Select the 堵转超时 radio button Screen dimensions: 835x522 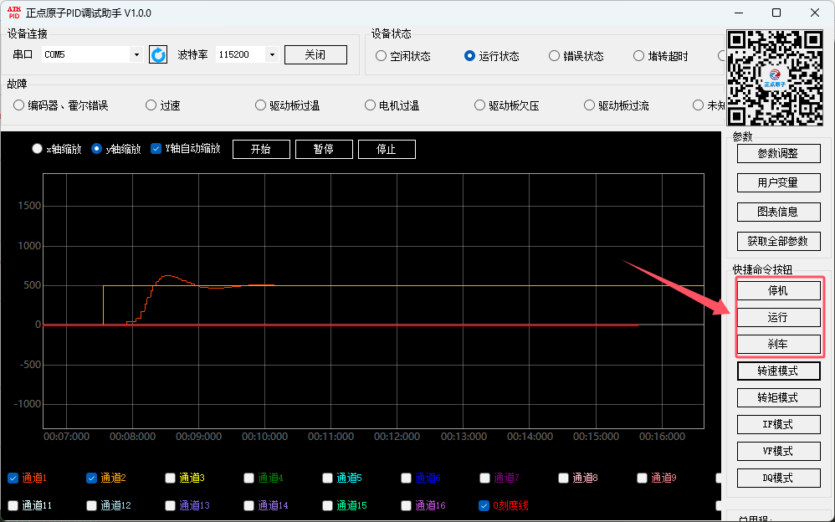pyautogui.click(x=638, y=56)
